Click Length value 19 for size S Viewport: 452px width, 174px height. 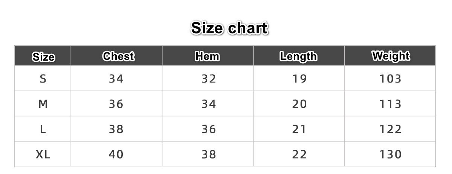[299, 79]
